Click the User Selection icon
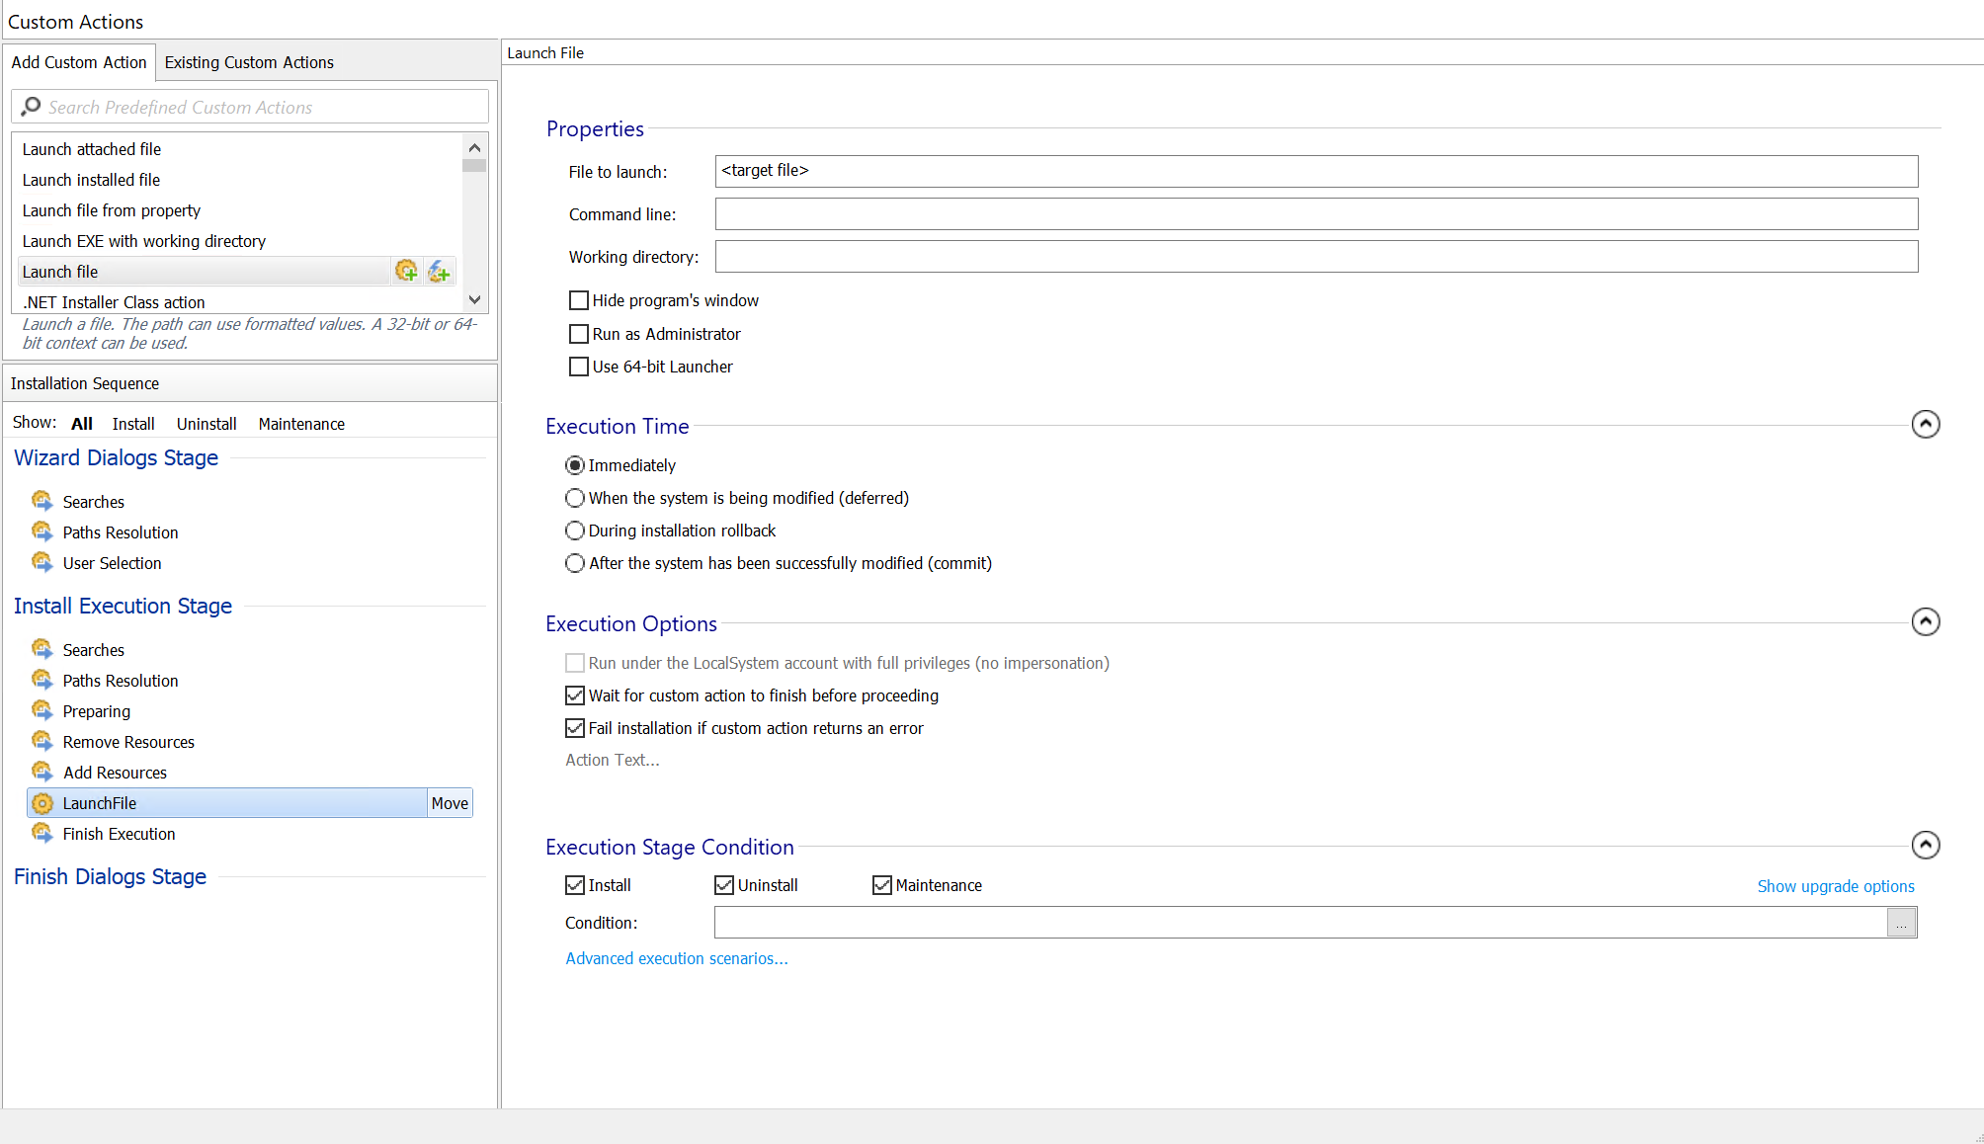 (41, 562)
